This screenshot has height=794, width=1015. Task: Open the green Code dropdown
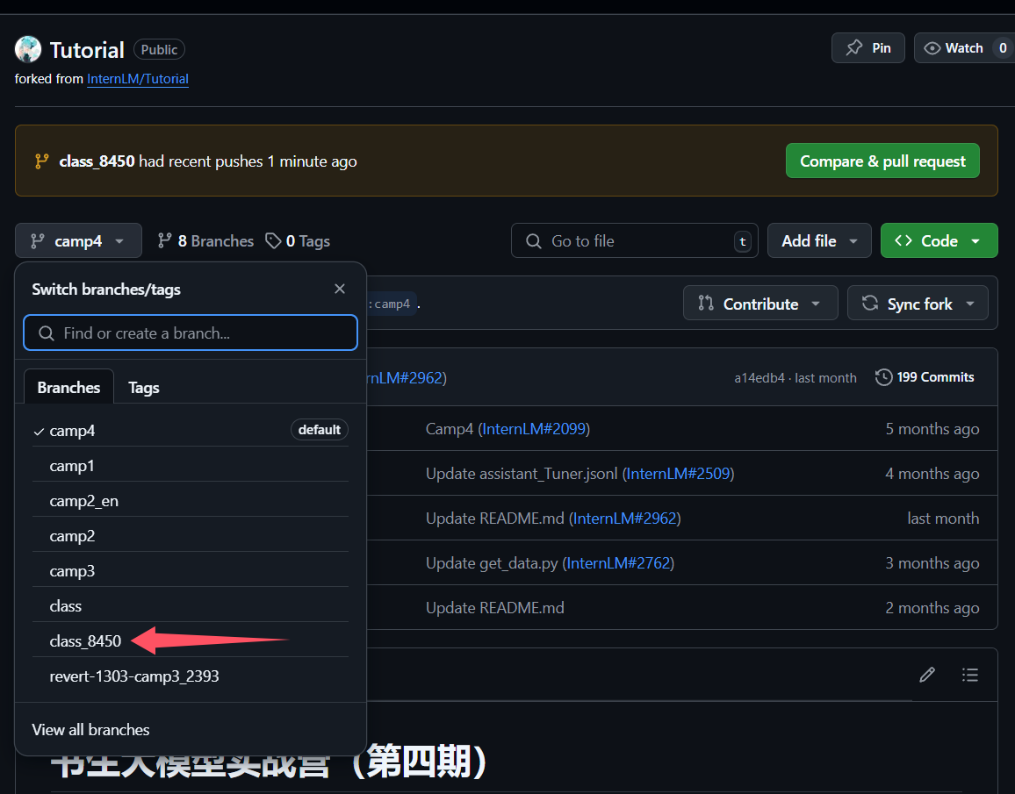pyautogui.click(x=939, y=240)
